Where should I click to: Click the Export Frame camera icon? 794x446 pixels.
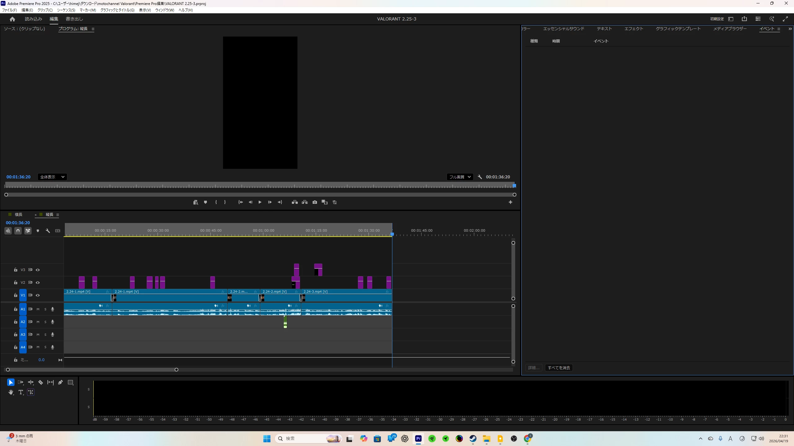315,202
